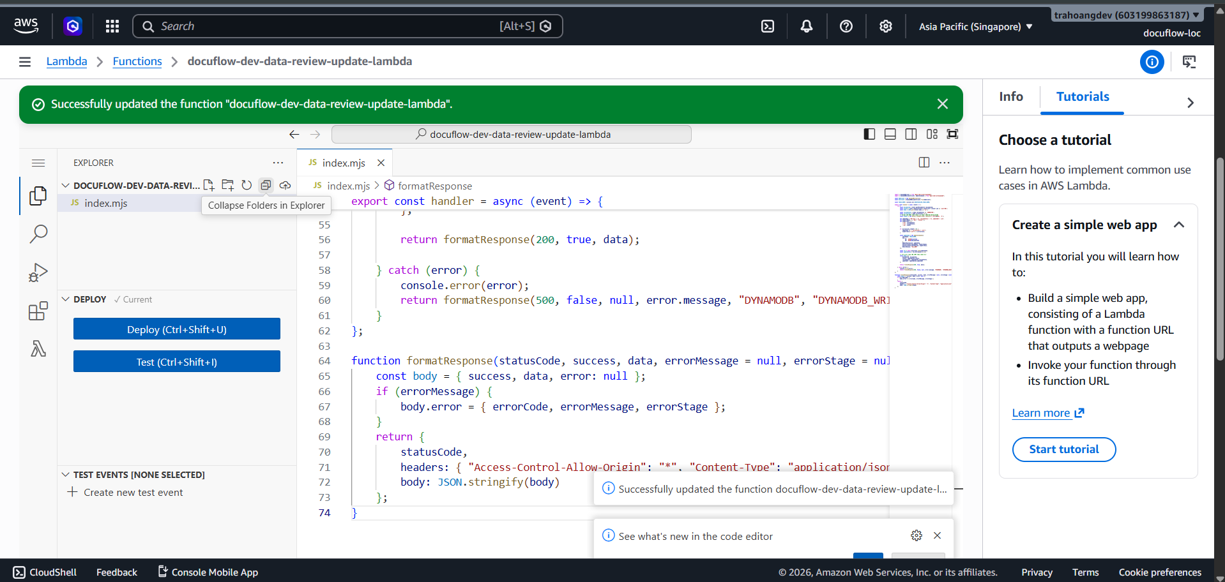The height and width of the screenshot is (582, 1225).
Task: Open the console settings gear
Action: pyautogui.click(x=885, y=26)
